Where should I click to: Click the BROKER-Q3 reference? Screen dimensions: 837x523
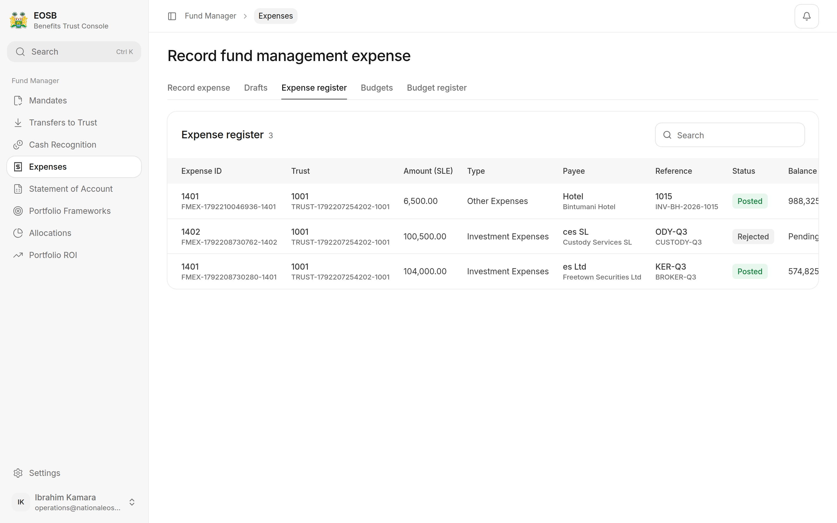(x=675, y=277)
